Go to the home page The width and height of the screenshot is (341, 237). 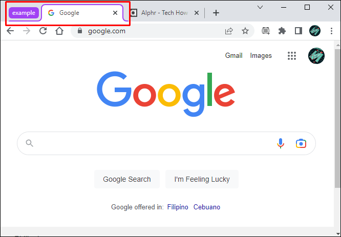[x=59, y=31]
